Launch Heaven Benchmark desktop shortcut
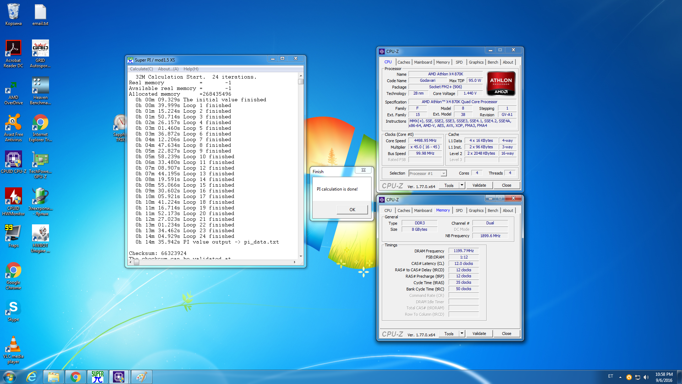This screenshot has height=384, width=682. click(x=40, y=91)
